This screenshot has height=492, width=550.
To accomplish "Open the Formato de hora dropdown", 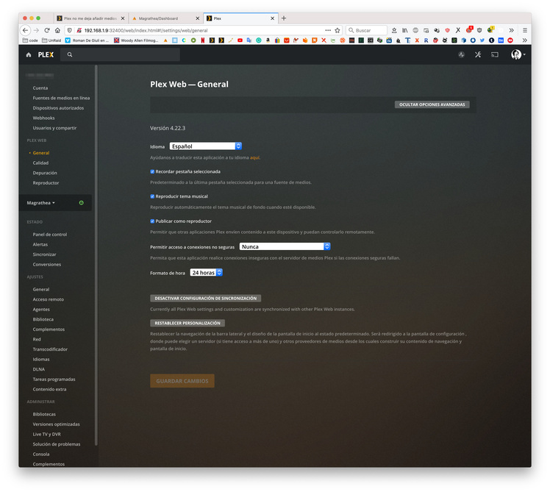I will point(206,273).
